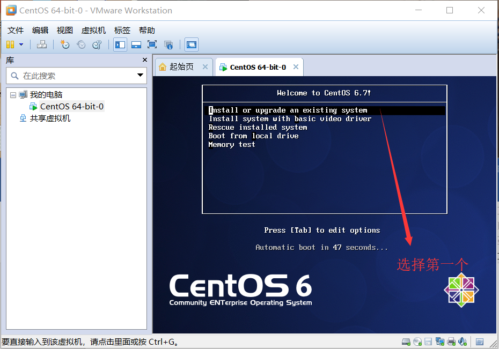
Task: Click the hard disk status bar icon
Action: (x=406, y=341)
